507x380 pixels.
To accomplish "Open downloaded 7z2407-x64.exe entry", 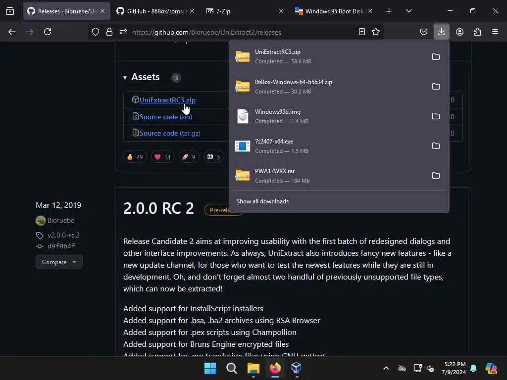I will pyautogui.click(x=328, y=146).
